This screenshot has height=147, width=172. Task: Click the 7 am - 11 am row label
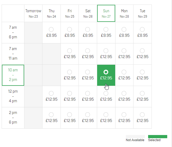[13, 54]
